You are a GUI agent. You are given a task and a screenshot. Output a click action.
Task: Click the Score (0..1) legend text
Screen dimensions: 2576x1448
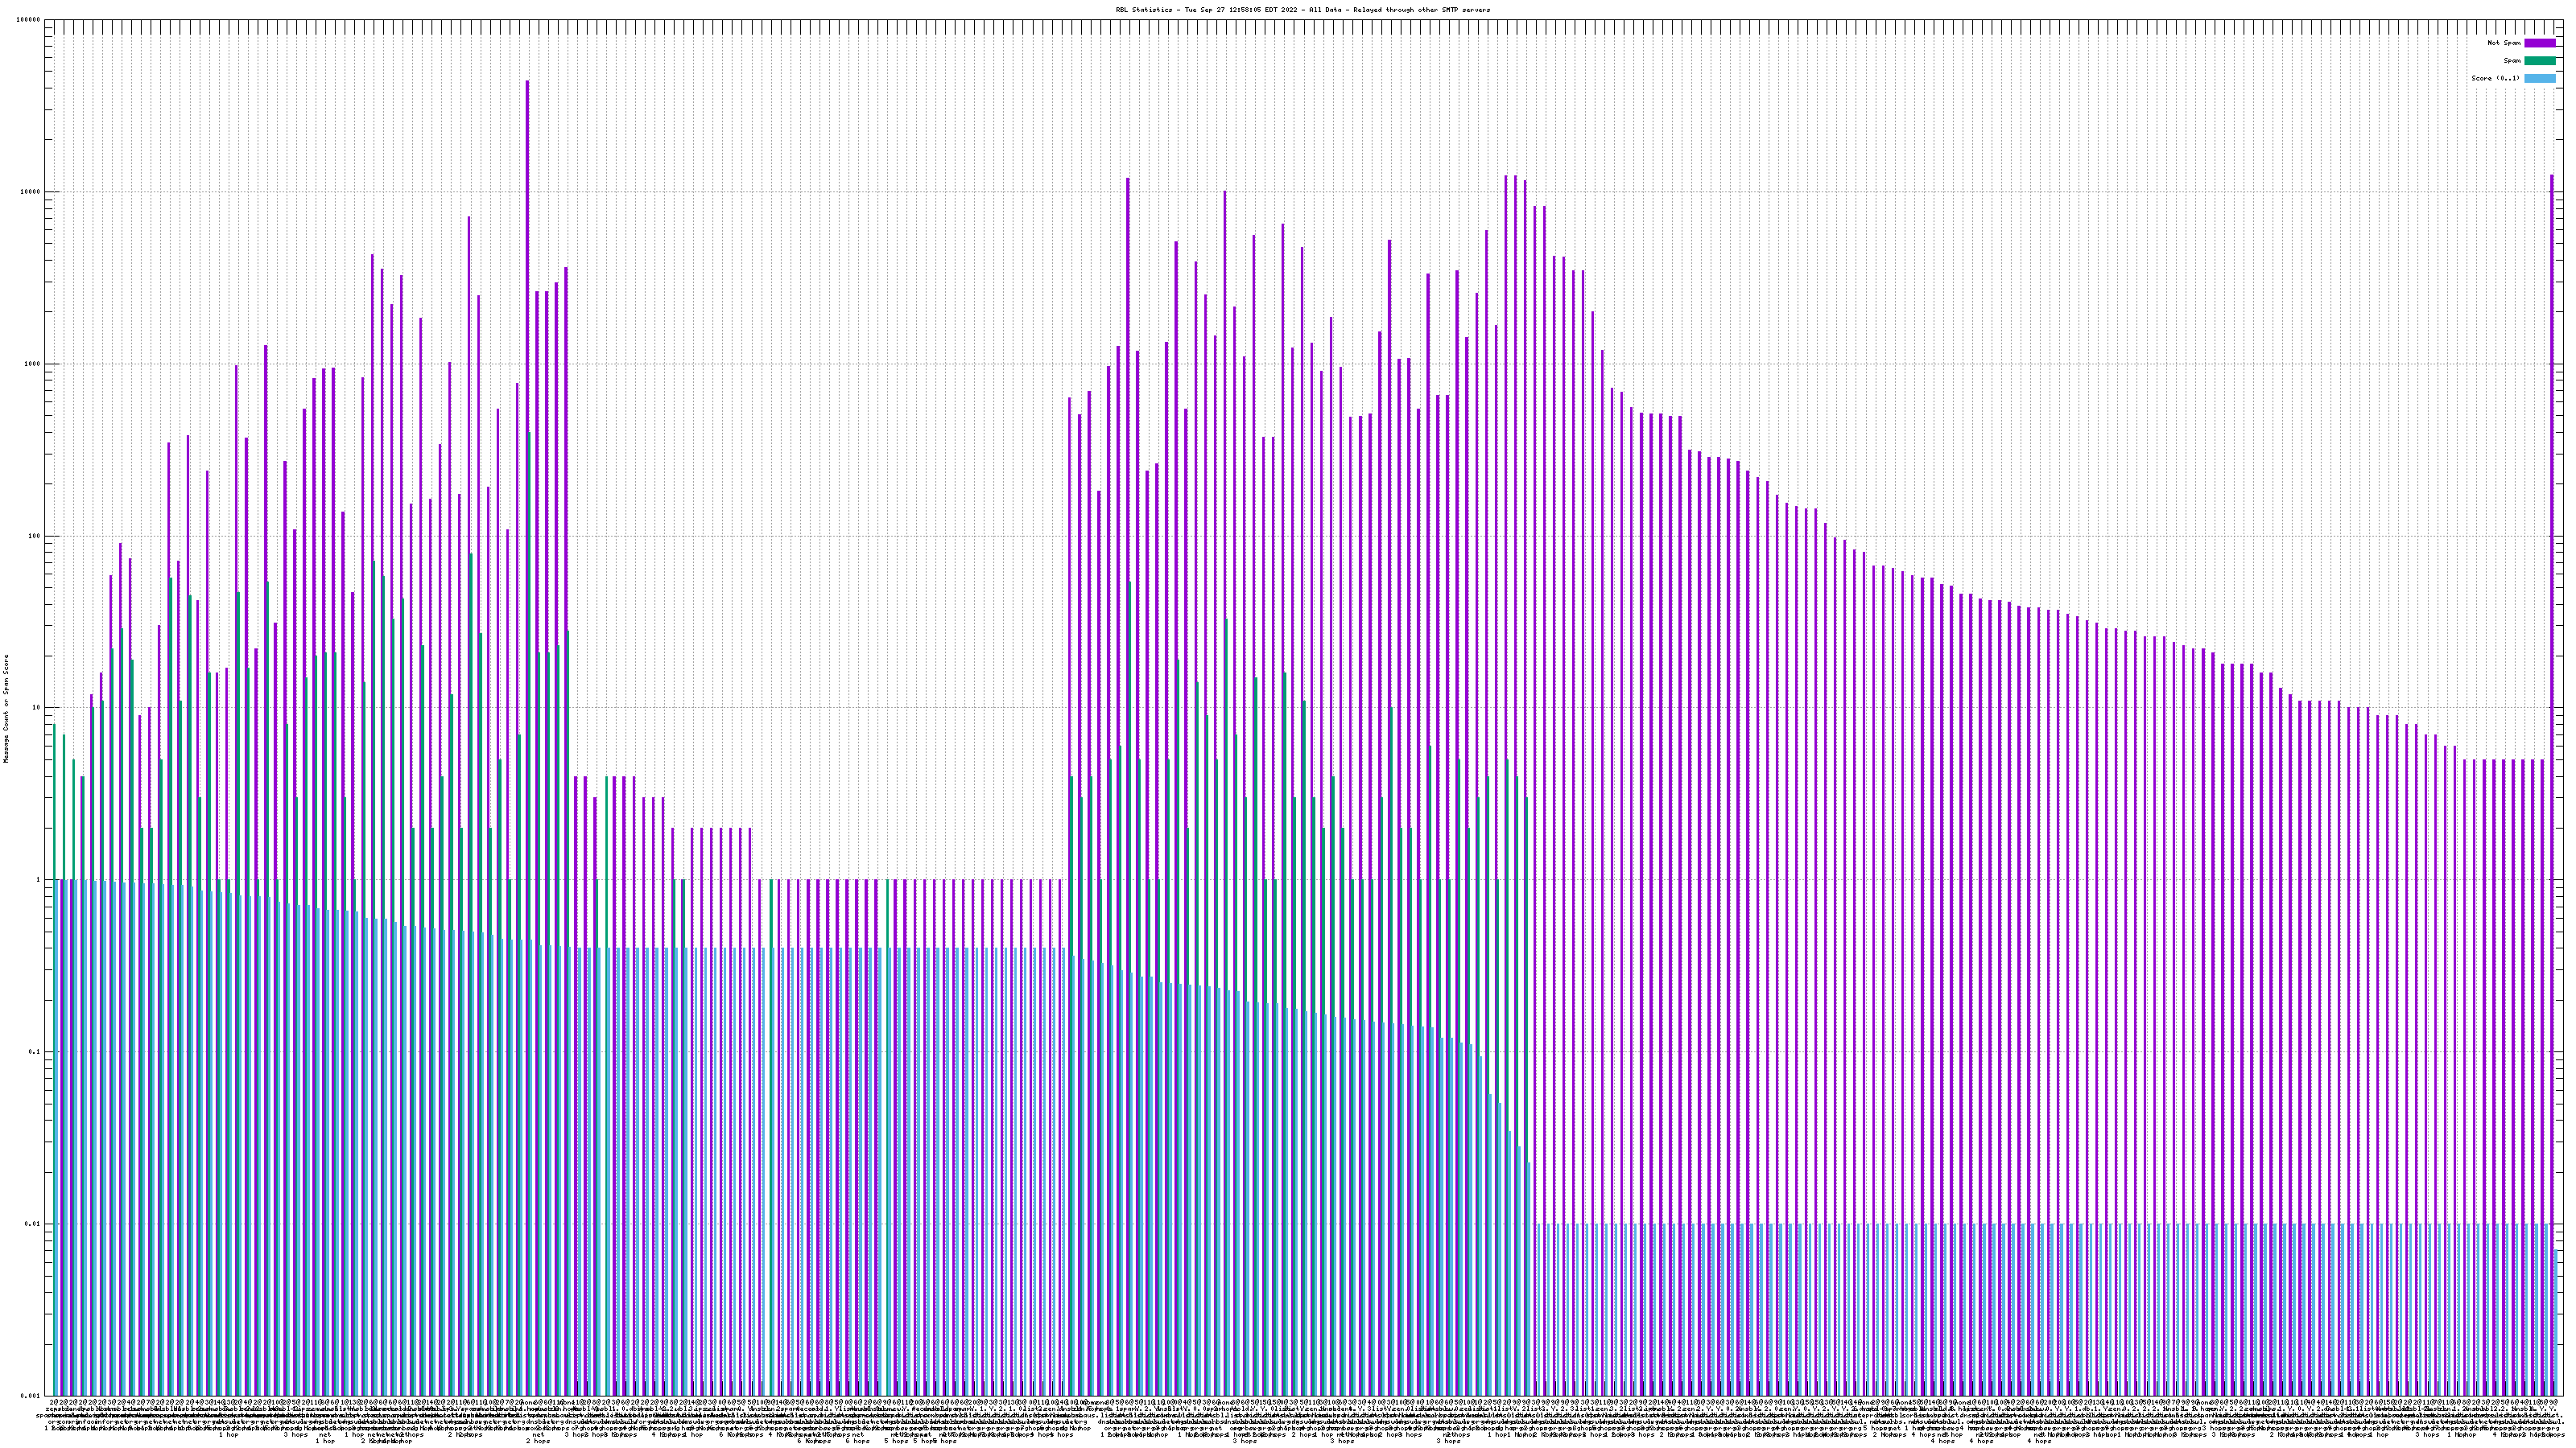click(x=2495, y=78)
